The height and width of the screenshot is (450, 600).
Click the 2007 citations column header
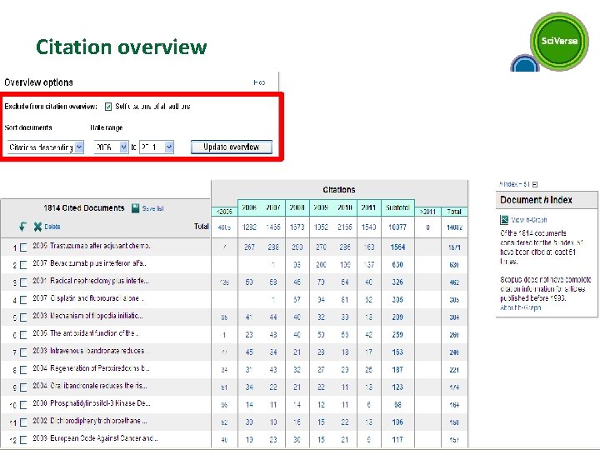pyautogui.click(x=273, y=207)
